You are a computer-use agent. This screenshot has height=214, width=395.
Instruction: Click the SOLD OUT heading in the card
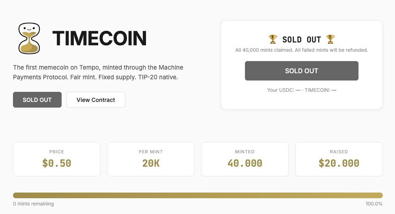[301, 39]
